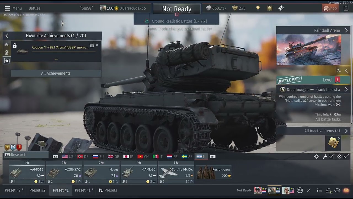Select US nation tab
Image resolution: width=353 pixels, height=199 pixels.
[x=68, y=156]
